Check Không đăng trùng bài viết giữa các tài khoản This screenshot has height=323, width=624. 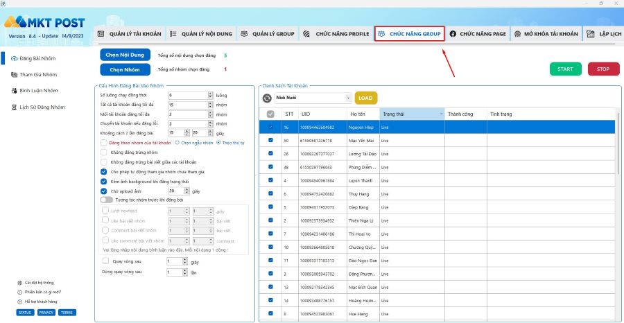pos(103,162)
